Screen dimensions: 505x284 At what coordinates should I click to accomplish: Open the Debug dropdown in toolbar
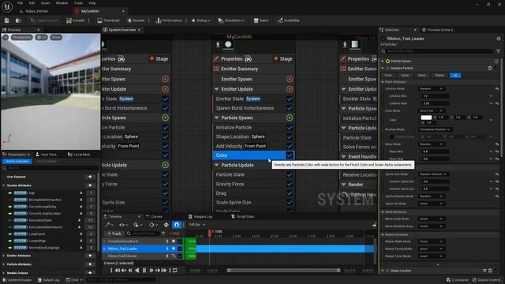coord(200,21)
